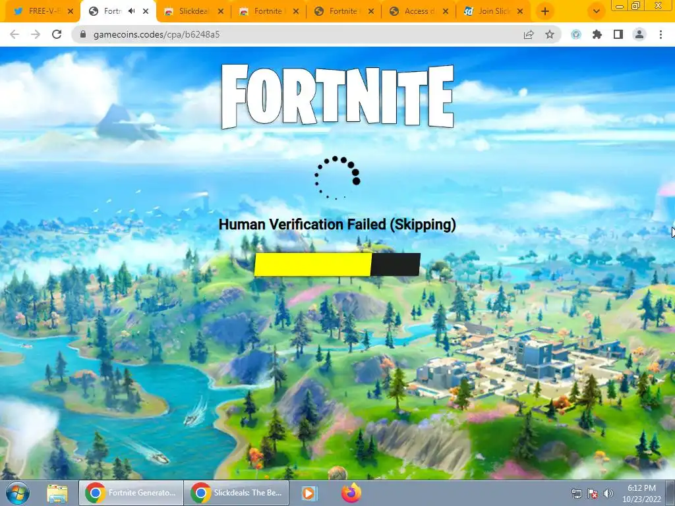
Task: Open Chrome three-dot menu
Action: [660, 34]
